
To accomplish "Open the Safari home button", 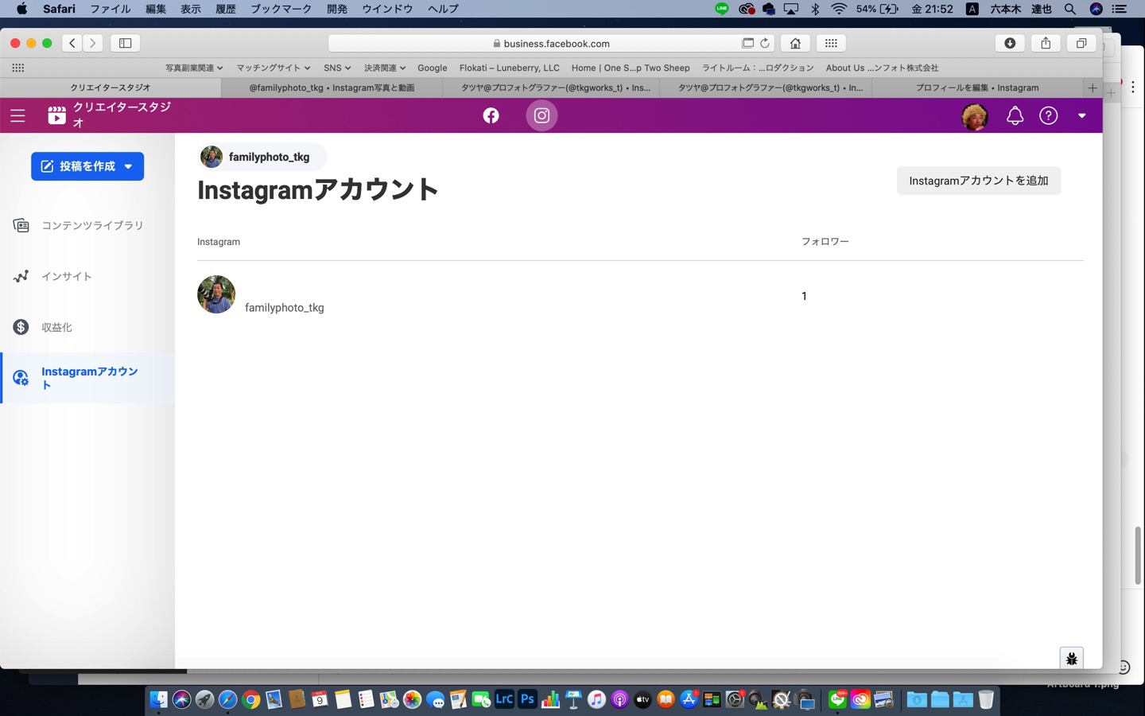I will pyautogui.click(x=795, y=43).
